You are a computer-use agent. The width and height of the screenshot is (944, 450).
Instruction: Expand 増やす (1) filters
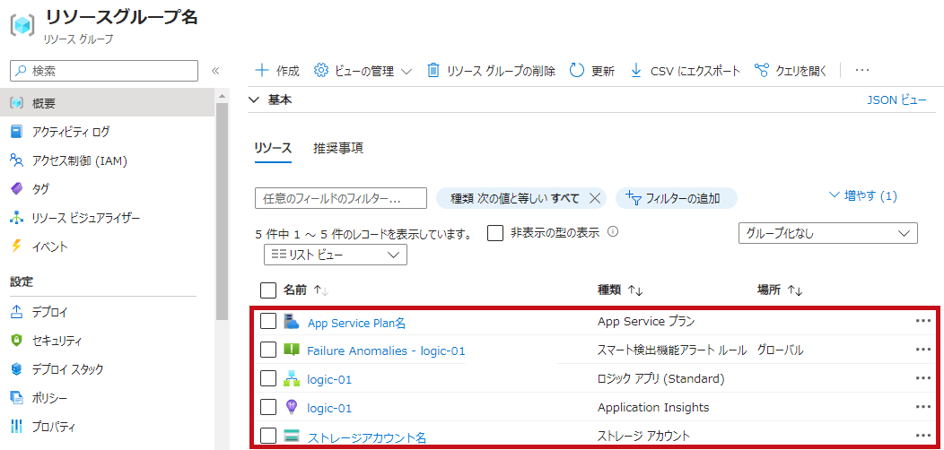[863, 195]
